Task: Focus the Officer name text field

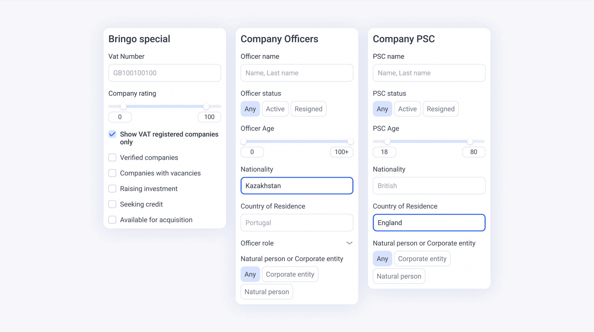Action: pyautogui.click(x=297, y=73)
